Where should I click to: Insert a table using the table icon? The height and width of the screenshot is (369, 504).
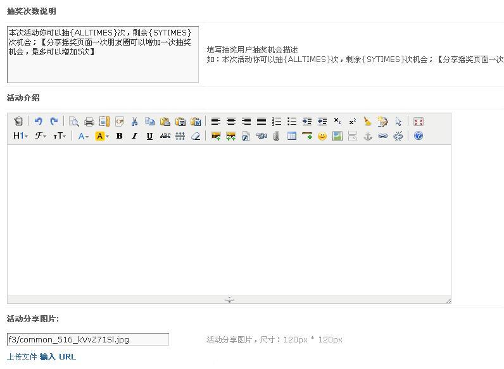(292, 136)
